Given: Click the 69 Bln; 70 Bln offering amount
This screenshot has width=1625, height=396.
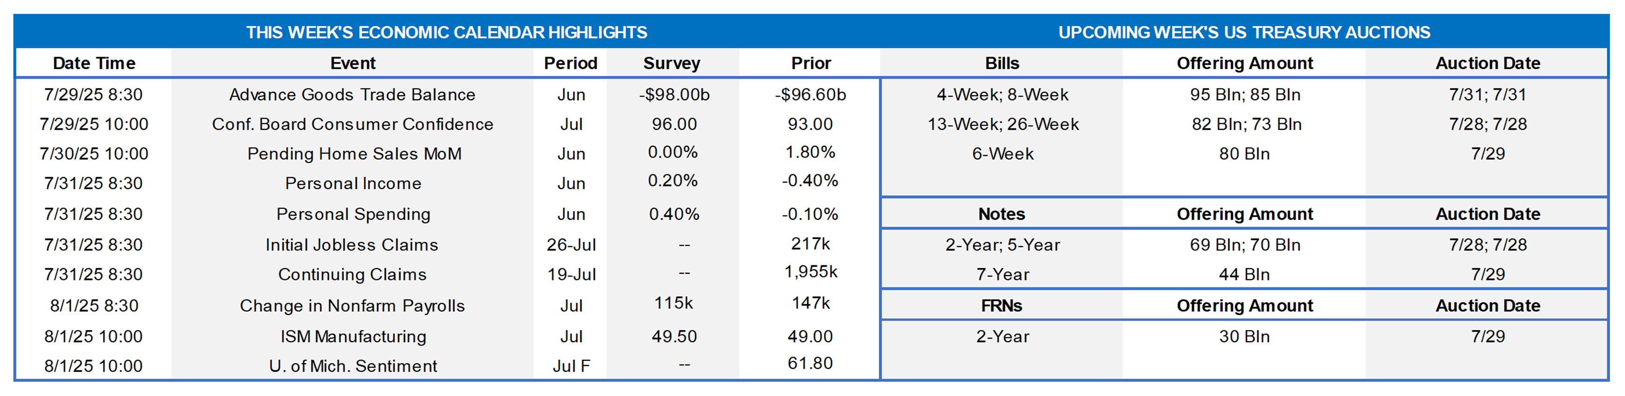Looking at the screenshot, I should [x=1245, y=245].
